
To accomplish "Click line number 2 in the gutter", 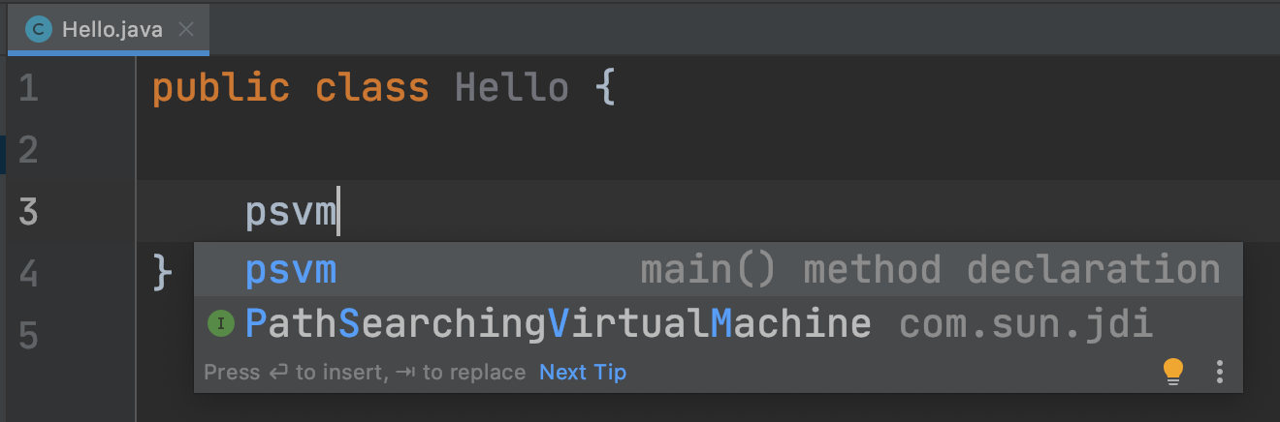I will [x=28, y=150].
